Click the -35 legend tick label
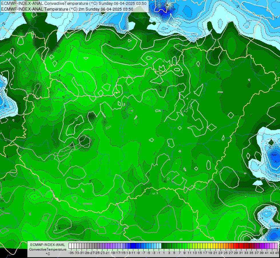The image size is (280, 258). click(71, 253)
